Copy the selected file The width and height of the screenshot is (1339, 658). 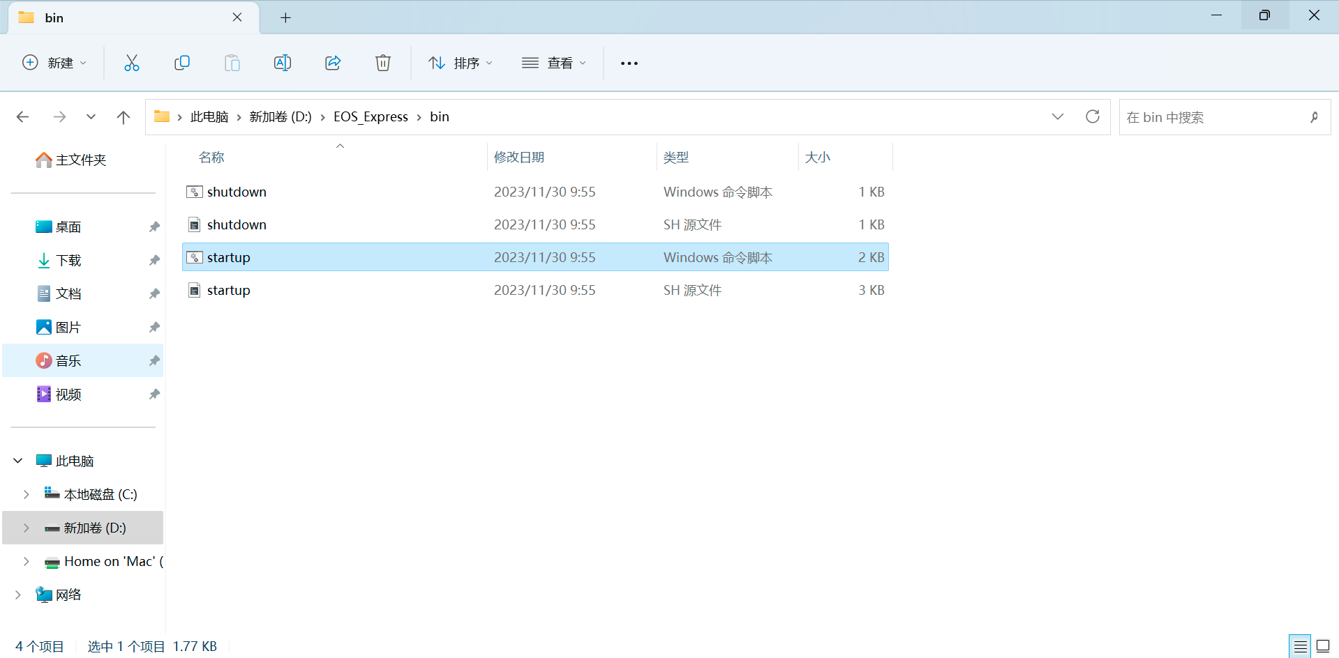click(x=182, y=63)
